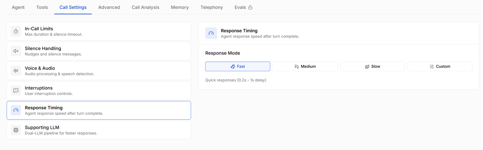Viewport: 483px width, 150px height.
Task: Click 'Max duration & silence timeout.' description
Action: [x=53, y=34]
